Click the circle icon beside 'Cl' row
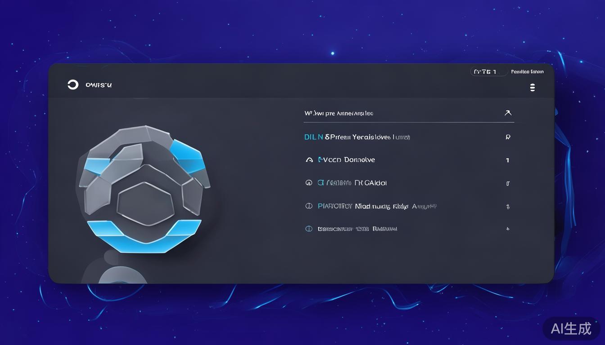Screen dimensions: 605x345 [309, 183]
